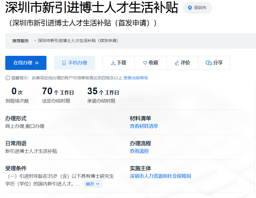Open 深圳市人力资源和社会保障局 link
The width and height of the screenshot is (256, 198).
(160, 176)
